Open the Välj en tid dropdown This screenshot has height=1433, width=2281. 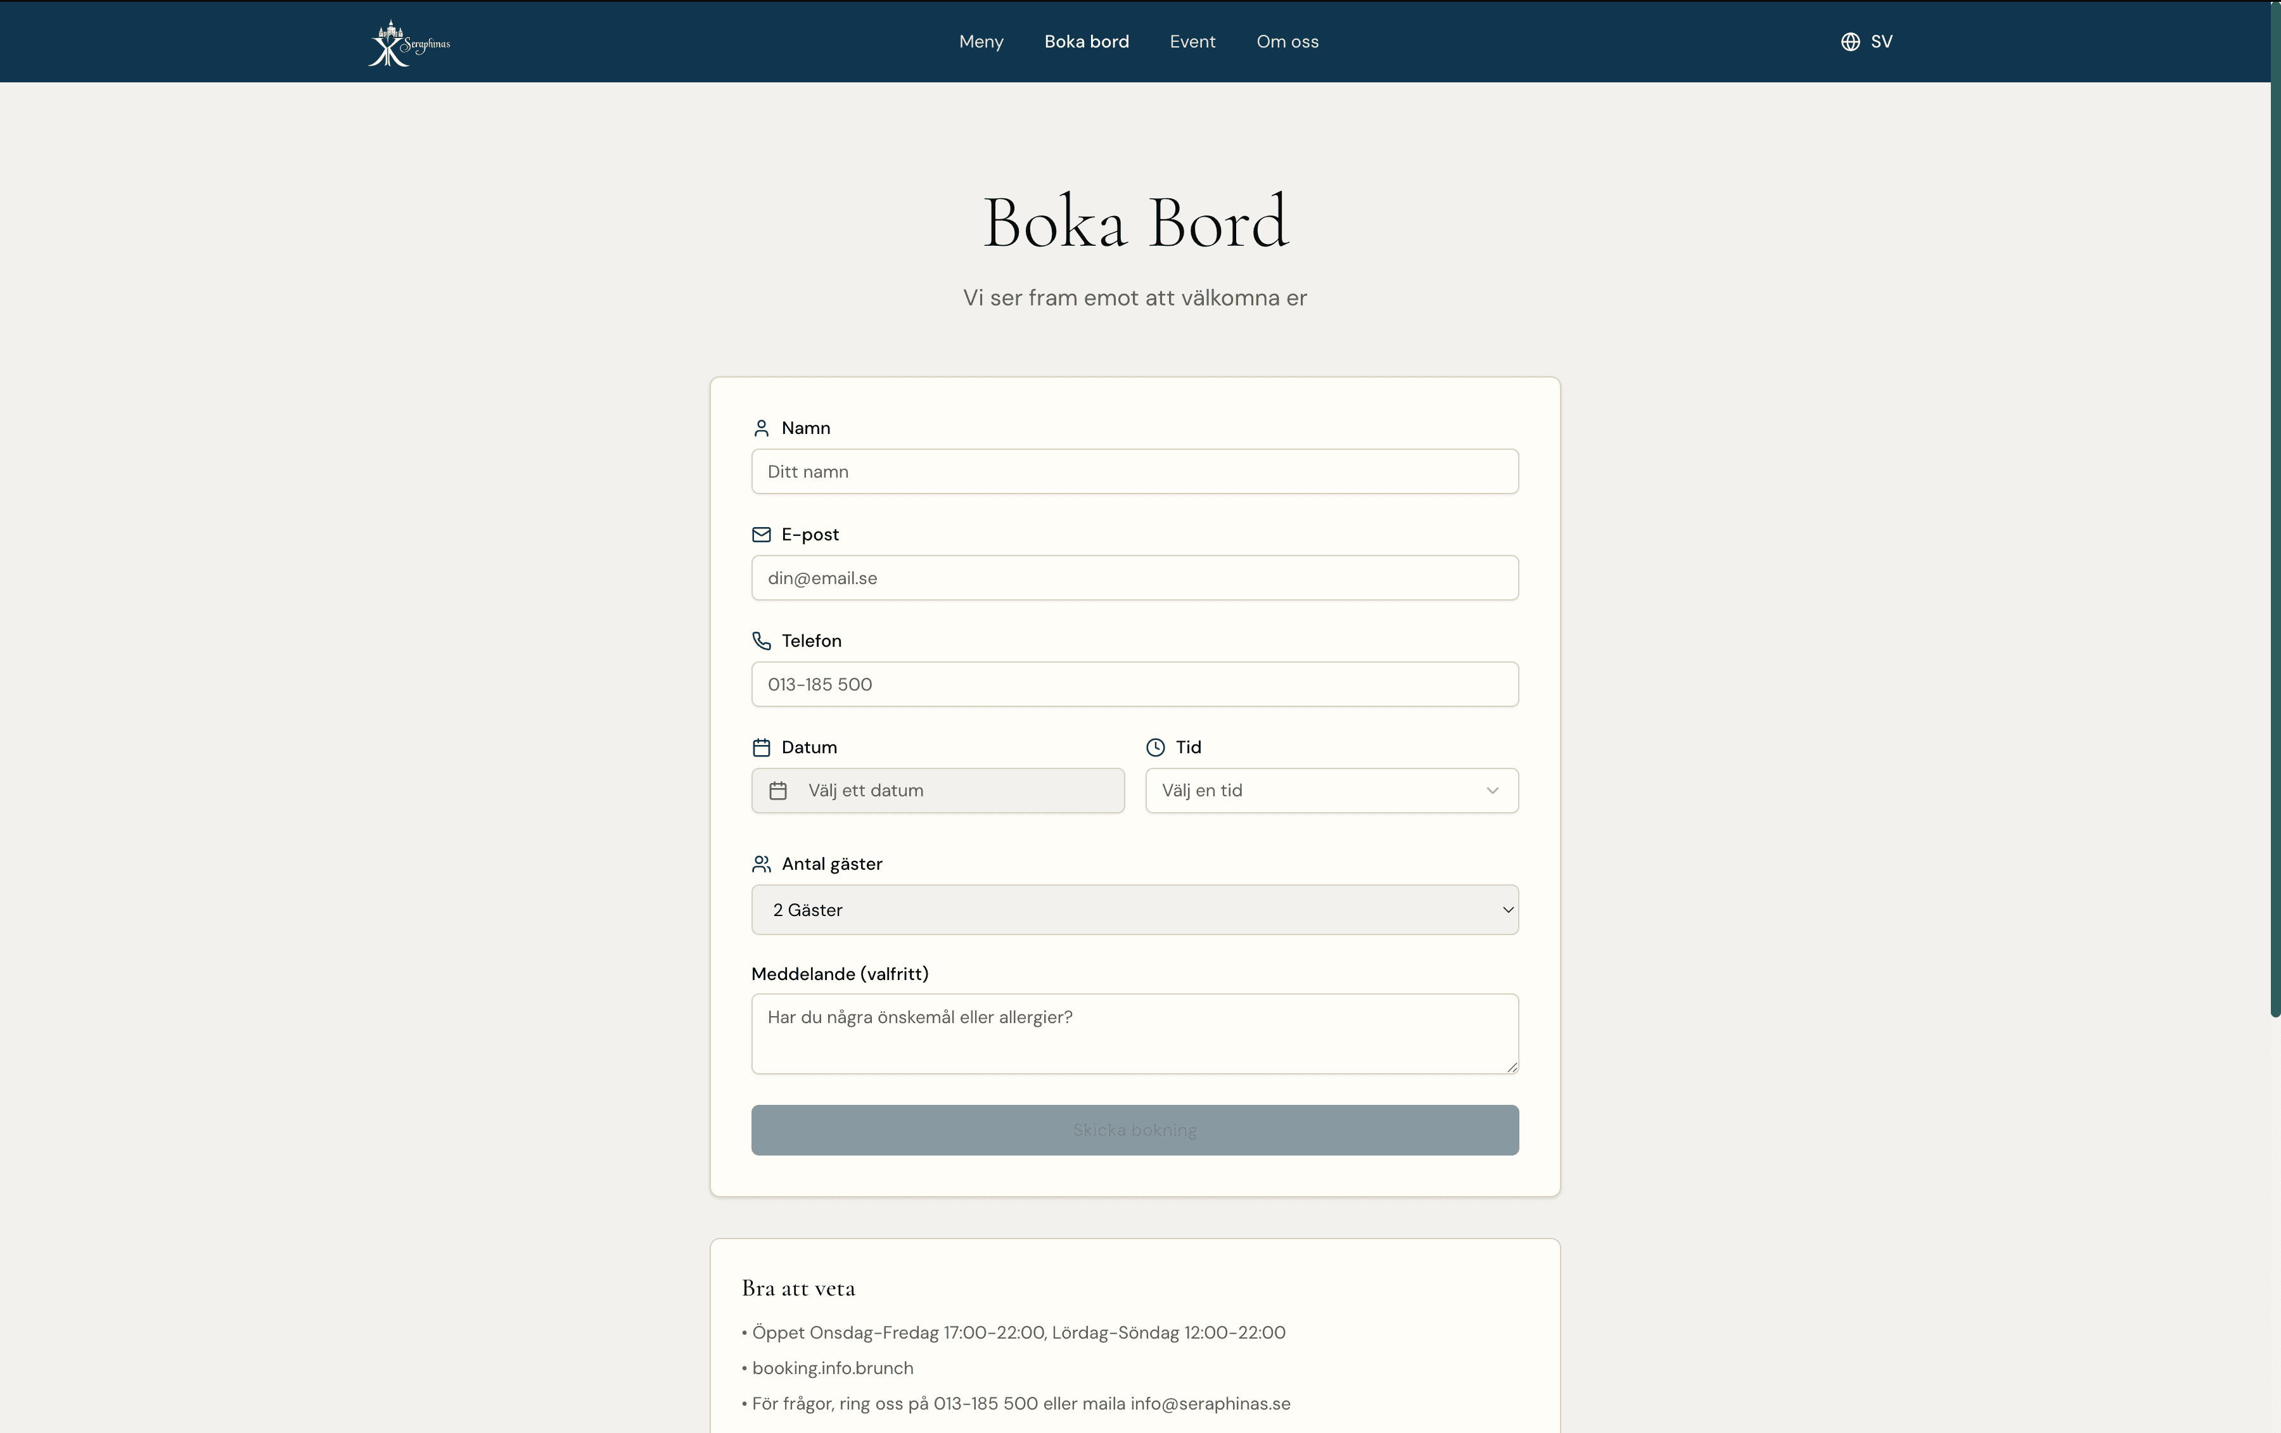click(1331, 791)
